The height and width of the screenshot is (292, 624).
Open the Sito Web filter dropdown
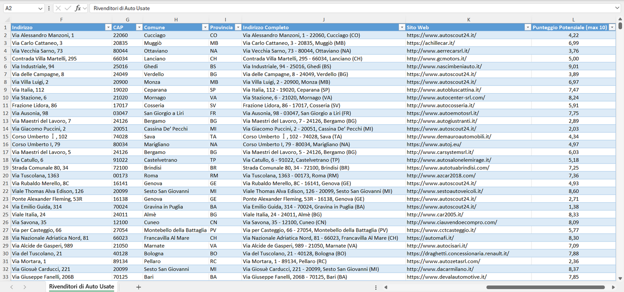[527, 27]
